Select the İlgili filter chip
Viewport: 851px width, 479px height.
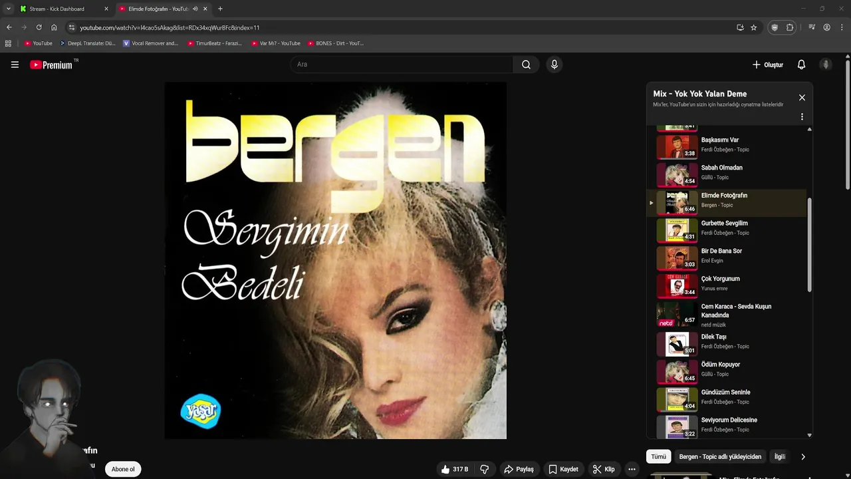click(x=780, y=456)
